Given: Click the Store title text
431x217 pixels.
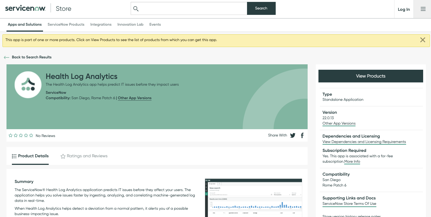Looking at the screenshot, I should coord(64,9).
